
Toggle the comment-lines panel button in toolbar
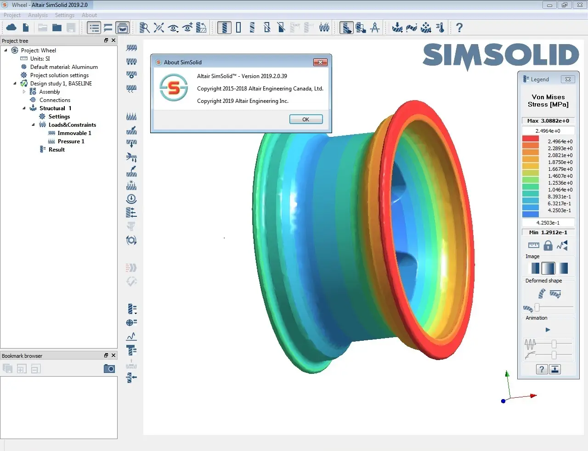point(108,28)
